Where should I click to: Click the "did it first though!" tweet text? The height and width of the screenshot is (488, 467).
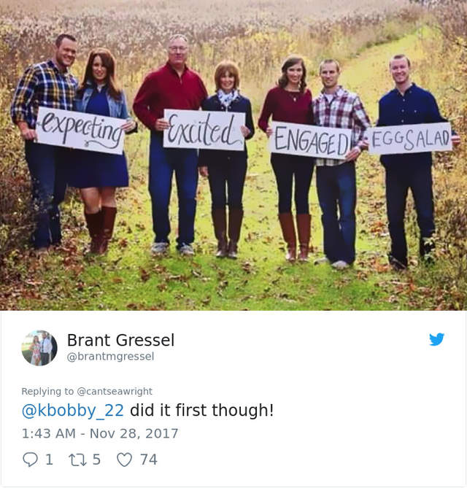click(x=201, y=410)
